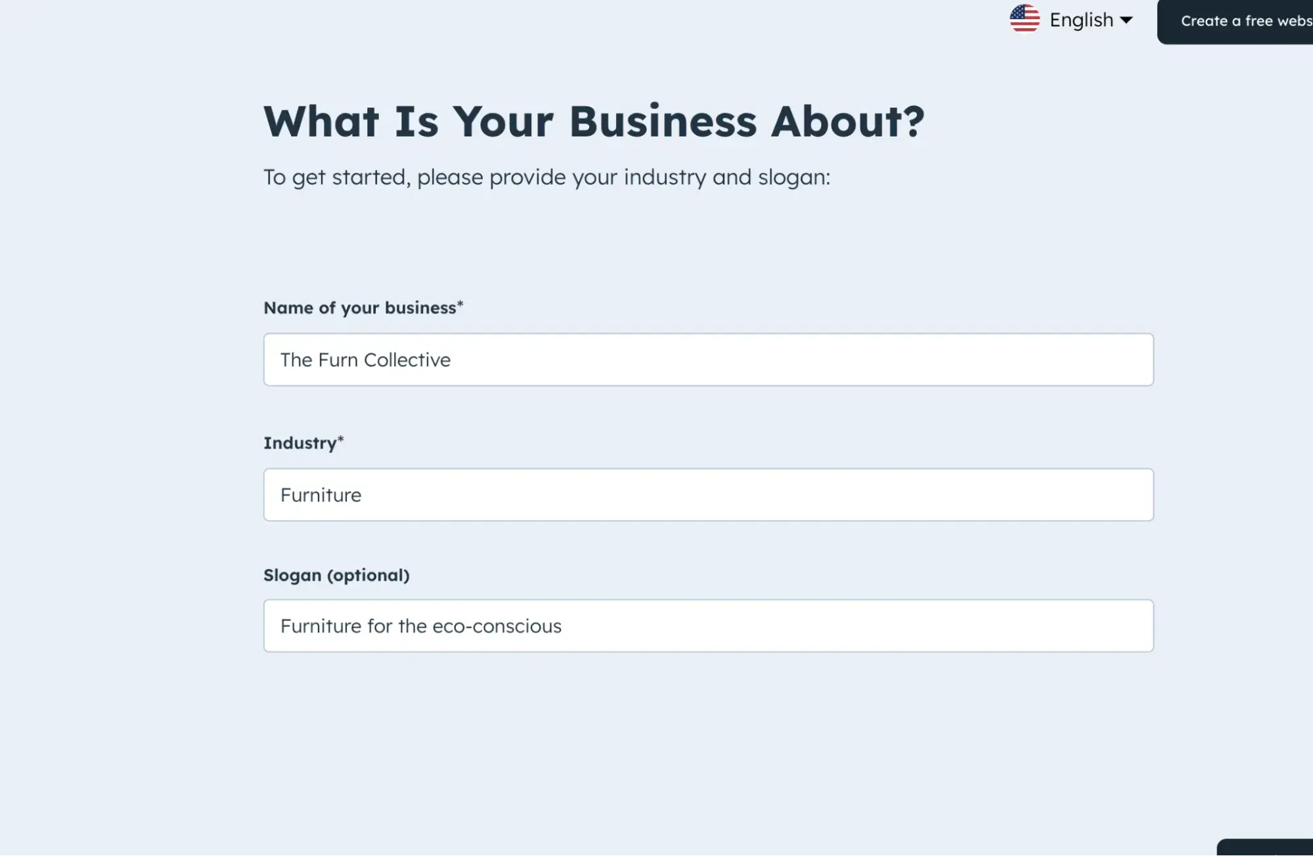
Task: Click the word "Business" in the page heading
Action: point(663,121)
